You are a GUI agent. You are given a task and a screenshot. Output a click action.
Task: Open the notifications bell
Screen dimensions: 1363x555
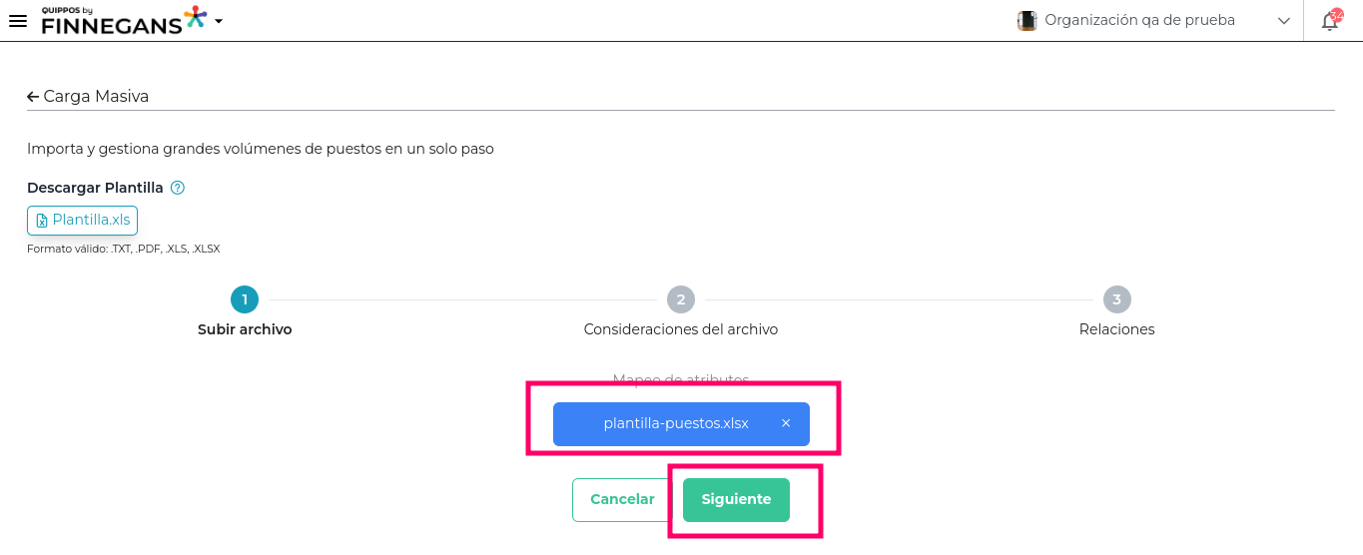click(1330, 21)
